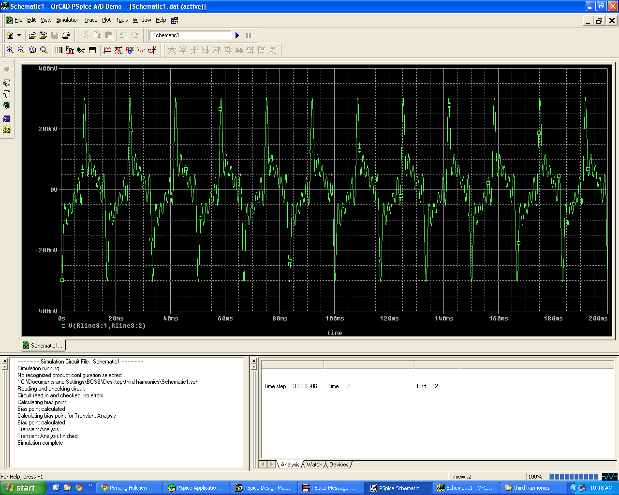Screen dimensions: 619x495
Task: Click the Time step = 3.996E-06 value
Action: pyautogui.click(x=290, y=386)
